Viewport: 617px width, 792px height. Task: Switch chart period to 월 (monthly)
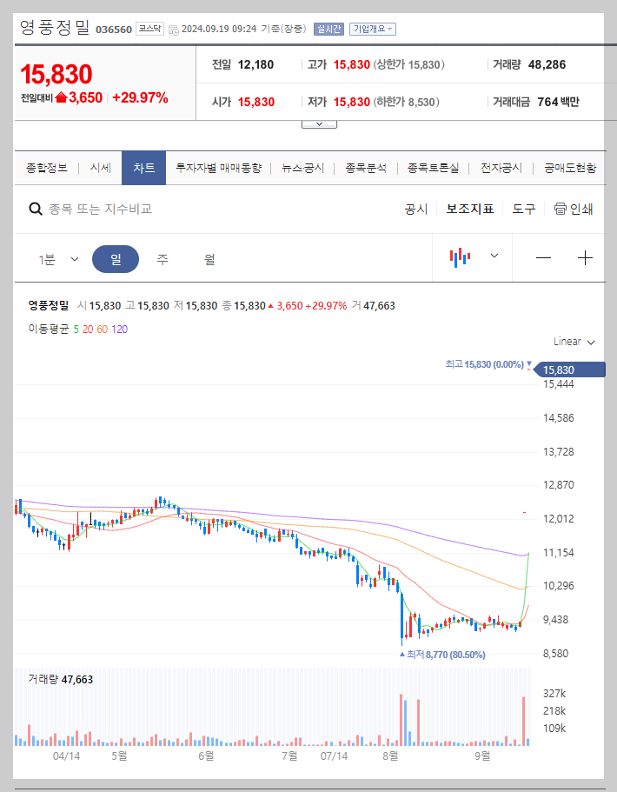coord(209,258)
